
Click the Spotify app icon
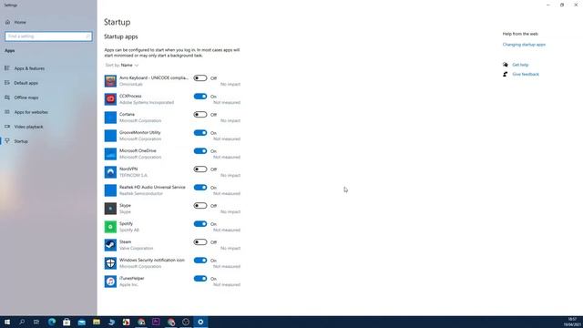110,227
